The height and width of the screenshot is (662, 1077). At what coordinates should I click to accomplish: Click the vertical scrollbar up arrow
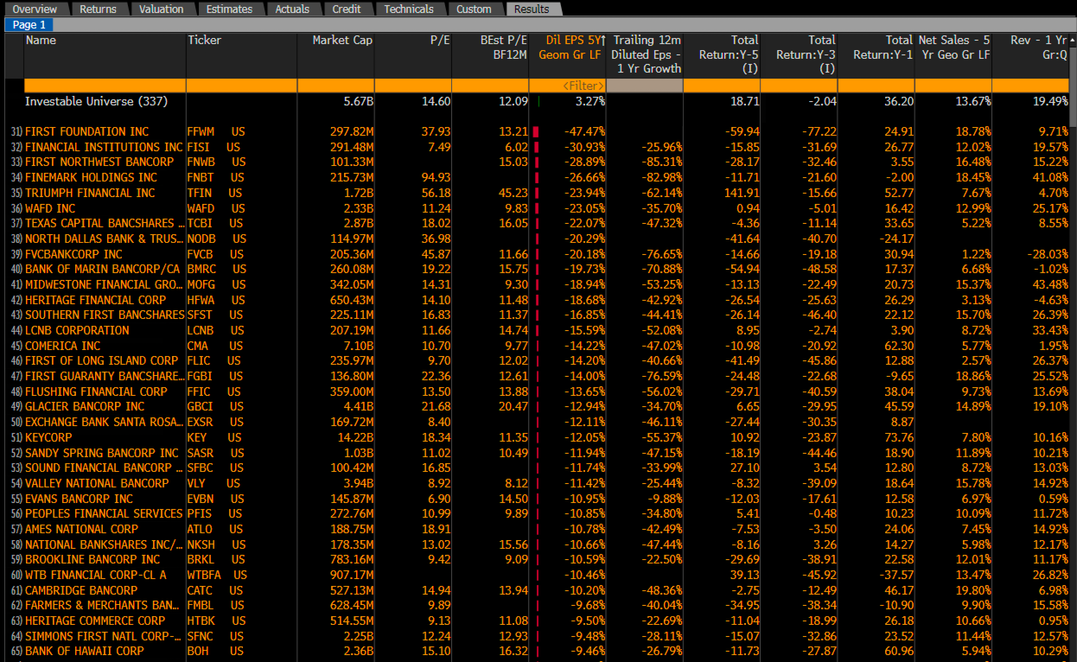click(x=1073, y=40)
